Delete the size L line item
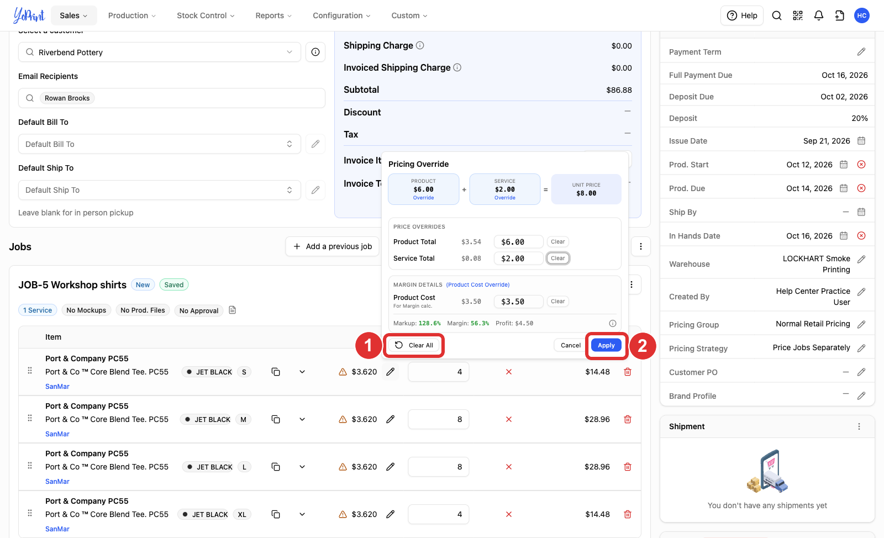 click(628, 467)
